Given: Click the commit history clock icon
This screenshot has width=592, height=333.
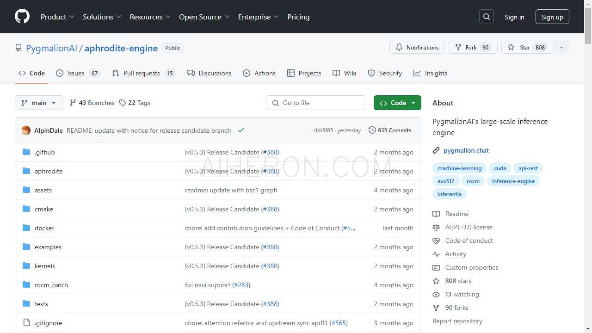Looking at the screenshot, I should coord(372,130).
